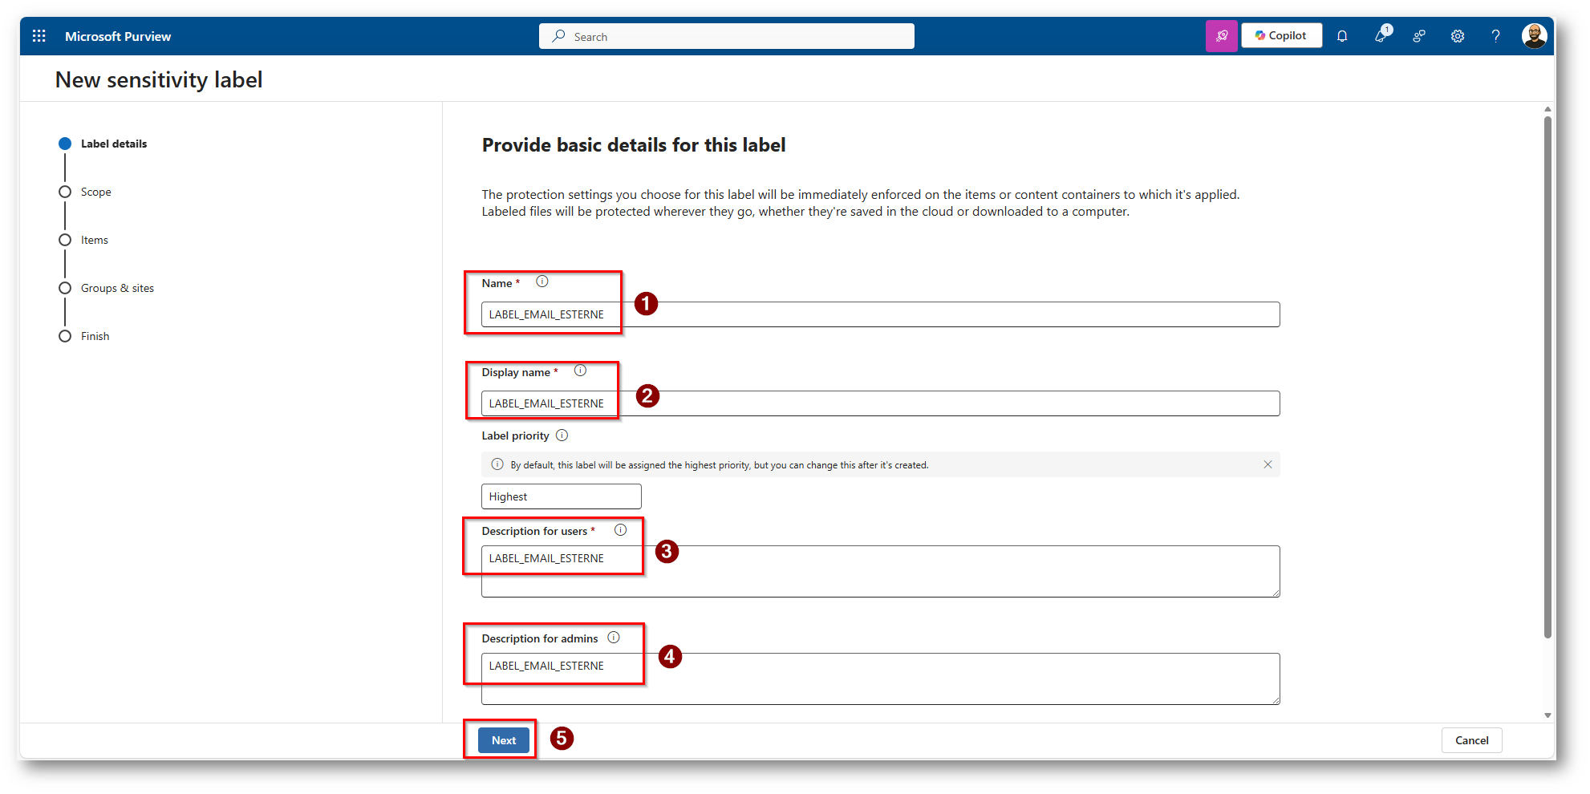The image size is (1590, 794).
Task: Show info tooltip for Name field
Action: tap(542, 282)
